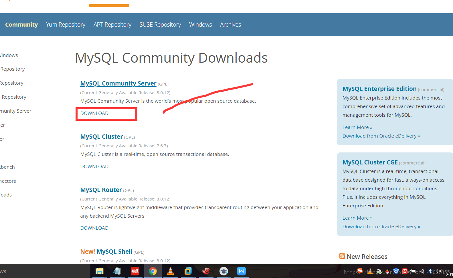The width and height of the screenshot is (453, 278).
Task: Click the Sogou input method tray icon
Action: [360, 271]
